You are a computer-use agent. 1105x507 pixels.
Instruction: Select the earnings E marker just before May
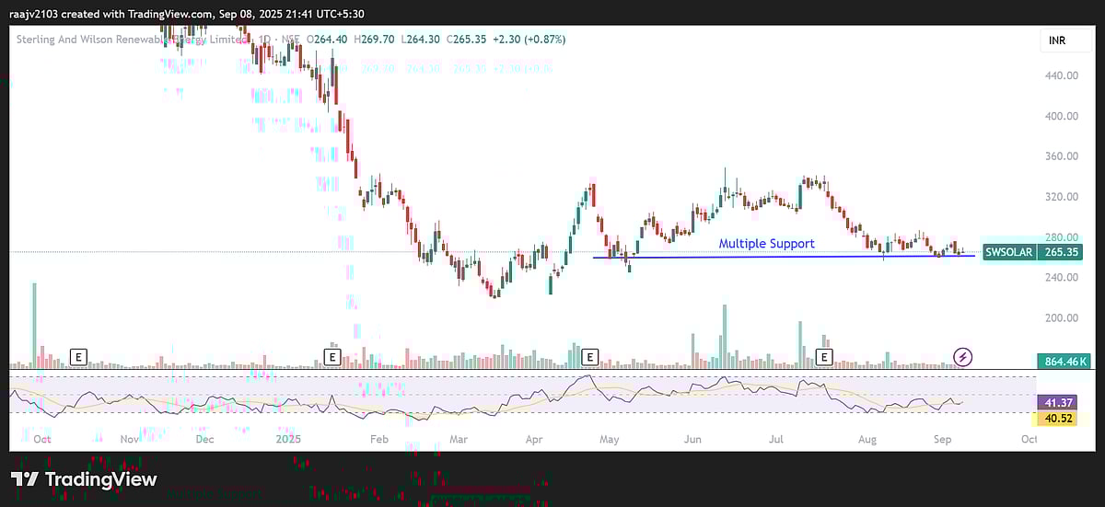(590, 356)
